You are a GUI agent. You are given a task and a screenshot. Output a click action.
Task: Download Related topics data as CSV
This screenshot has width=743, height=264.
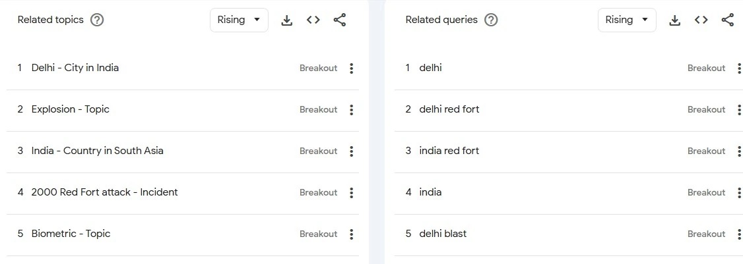coord(286,20)
